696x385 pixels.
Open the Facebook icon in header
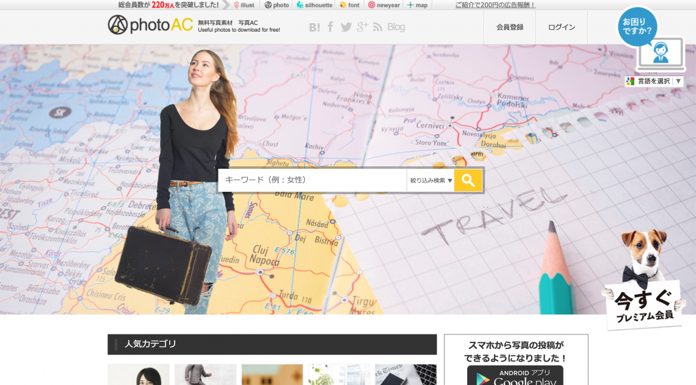click(x=330, y=27)
